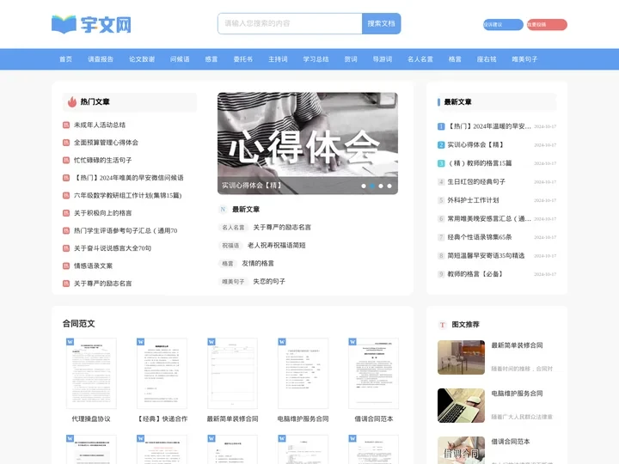Click the T icon beside 图文推荐
The width and height of the screenshot is (619, 464).
pos(443,325)
